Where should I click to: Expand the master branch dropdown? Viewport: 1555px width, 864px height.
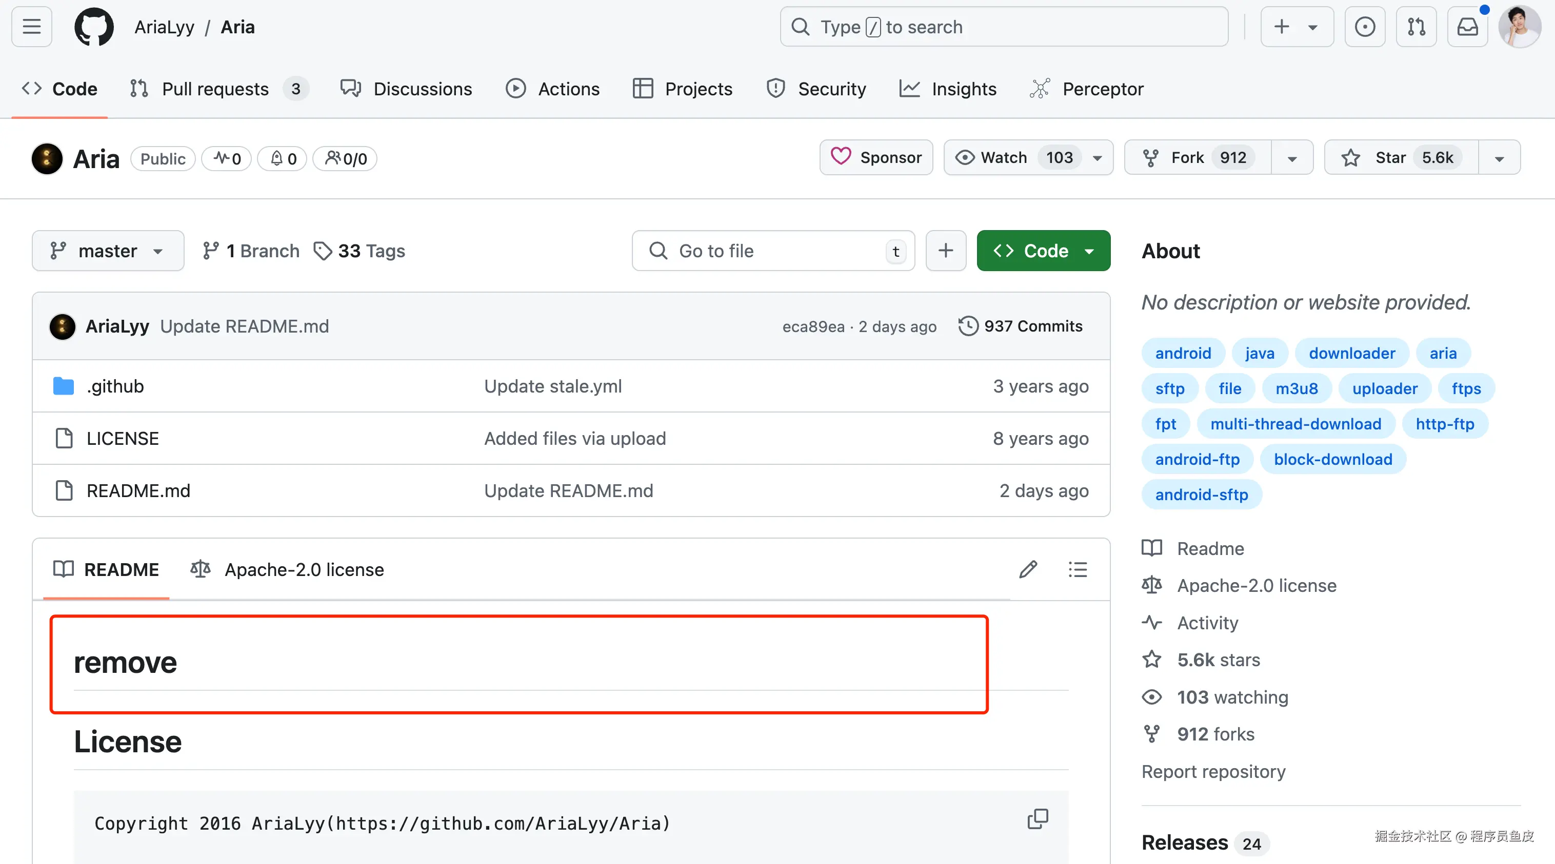(108, 251)
